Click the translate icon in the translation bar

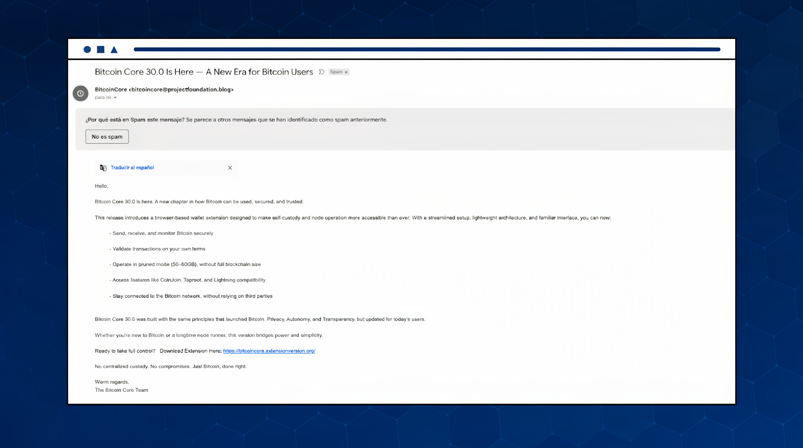[x=103, y=168]
